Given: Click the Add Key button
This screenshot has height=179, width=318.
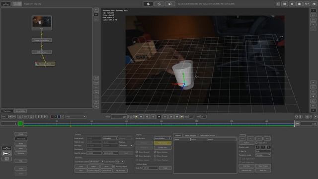Looking at the screenshot, I should point(246,166).
